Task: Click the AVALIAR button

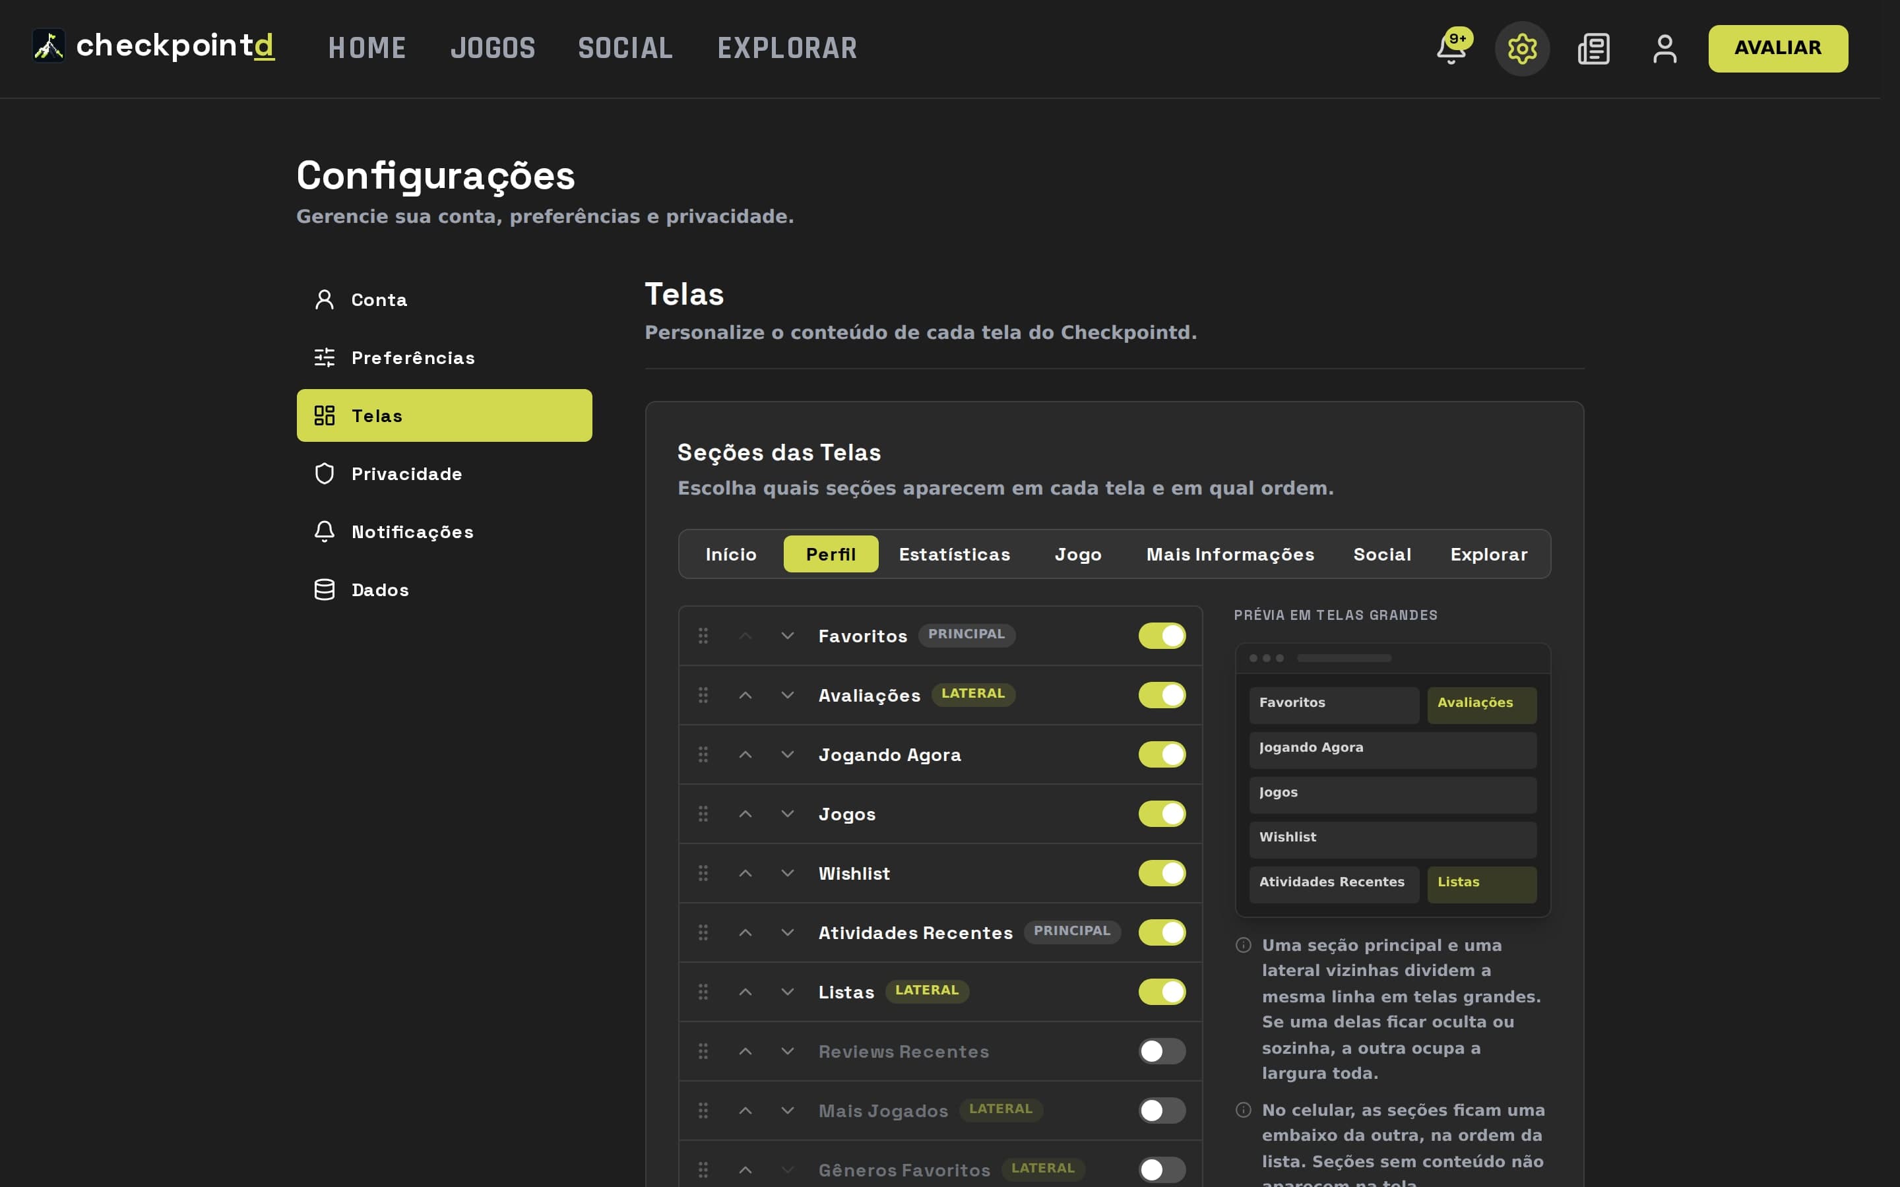Action: [1777, 48]
